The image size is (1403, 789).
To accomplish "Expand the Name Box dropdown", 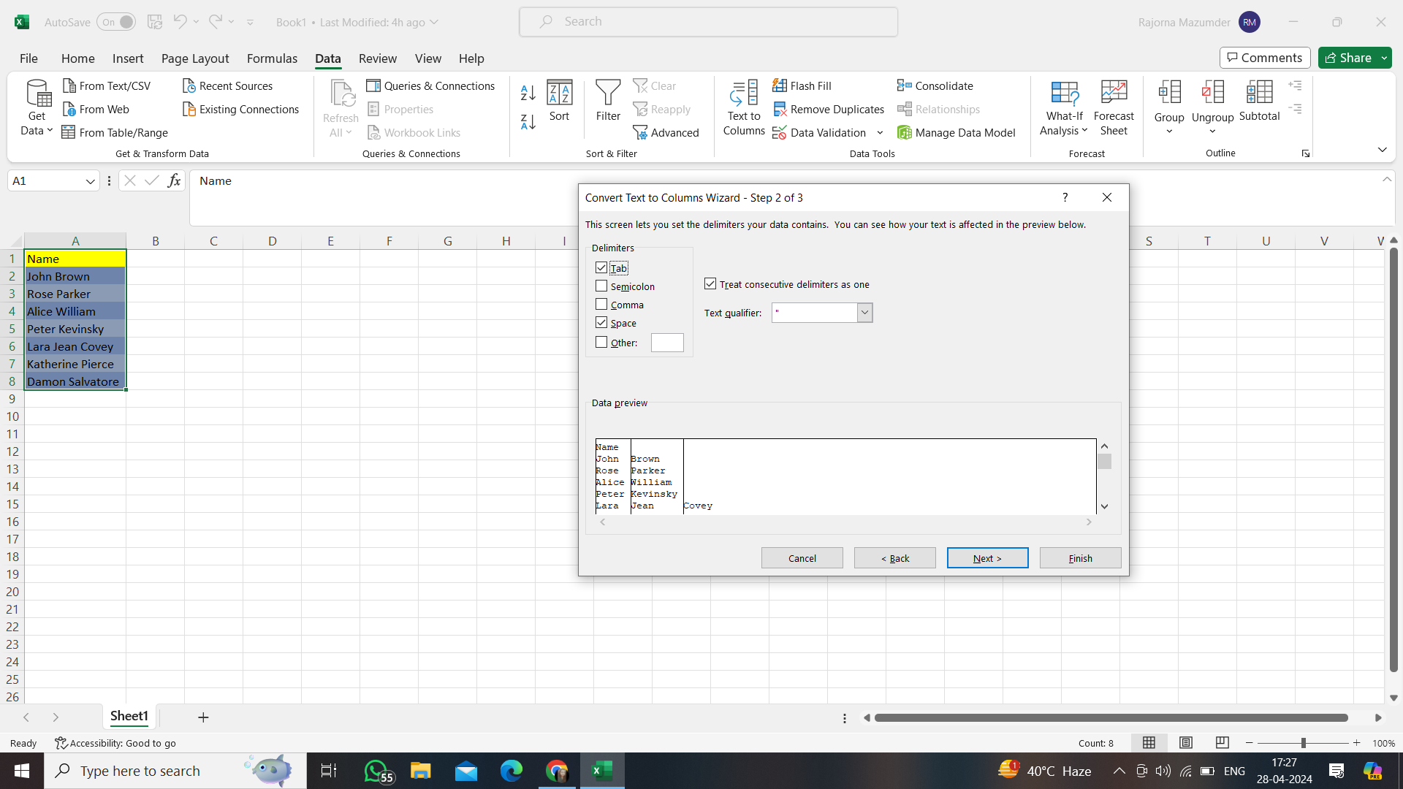I will tap(90, 181).
